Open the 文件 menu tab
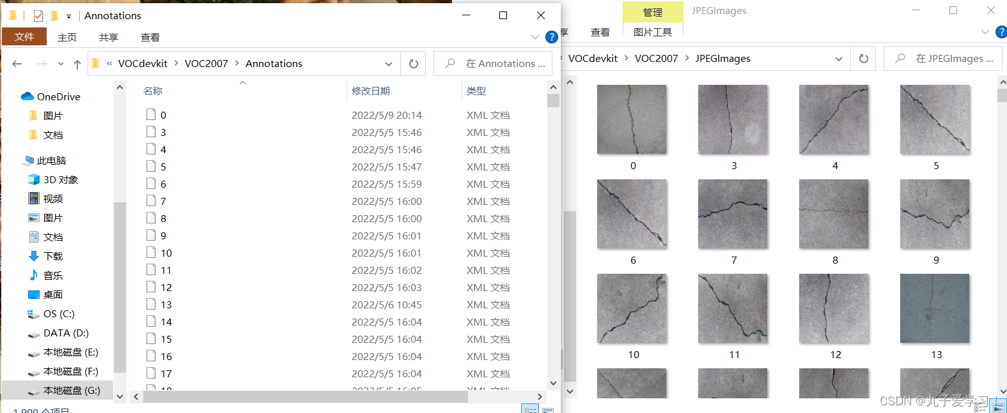 [24, 37]
